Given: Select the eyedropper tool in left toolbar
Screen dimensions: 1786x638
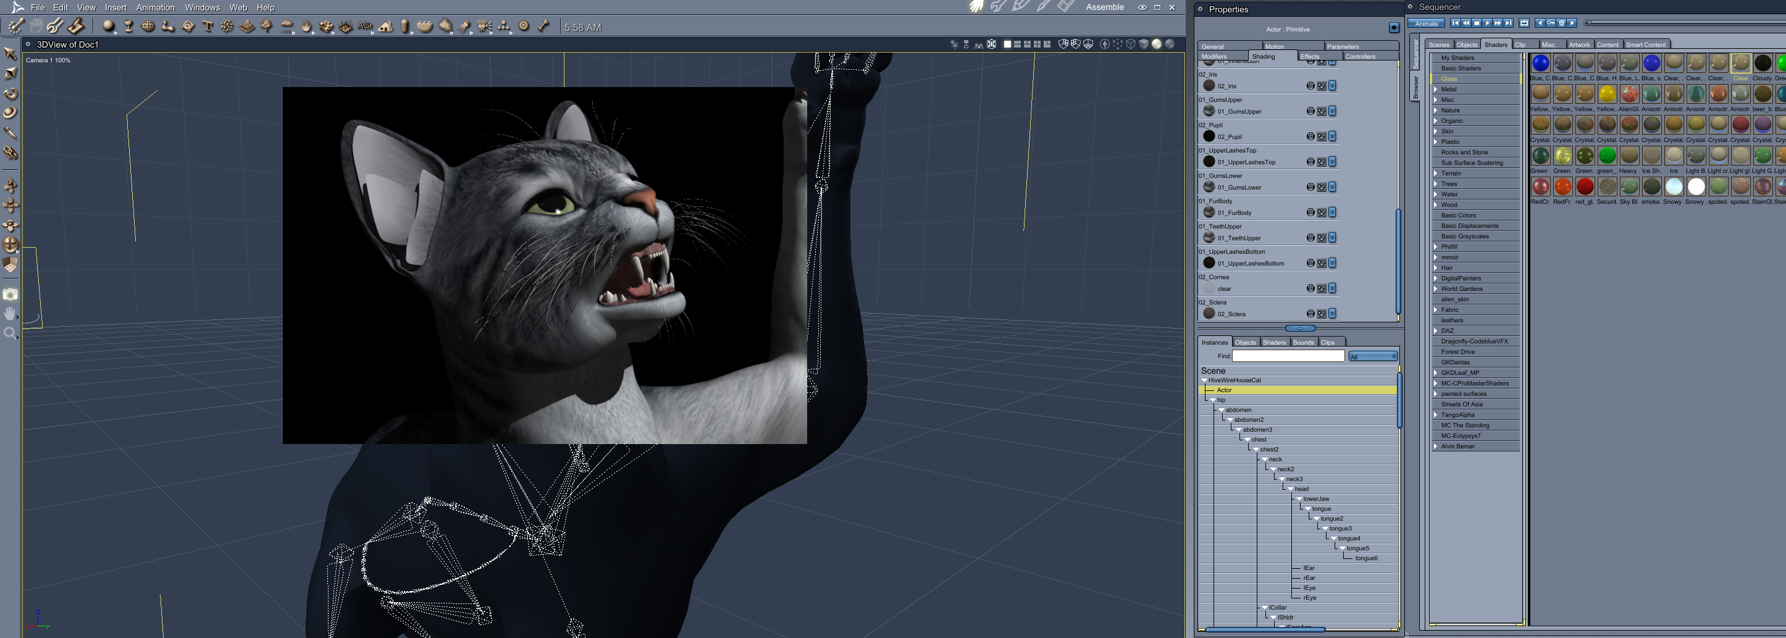Looking at the screenshot, I should pyautogui.click(x=10, y=132).
